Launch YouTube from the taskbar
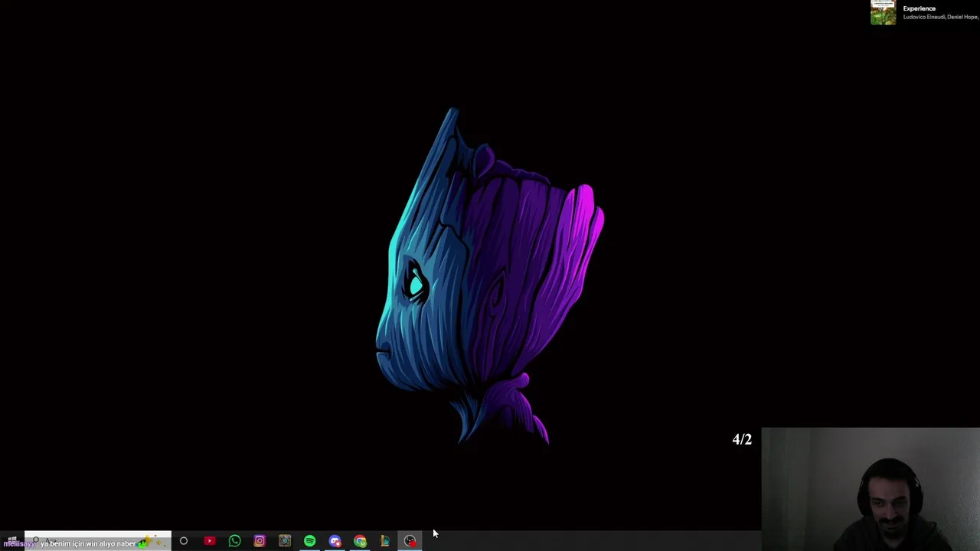This screenshot has height=551, width=980. tap(209, 541)
